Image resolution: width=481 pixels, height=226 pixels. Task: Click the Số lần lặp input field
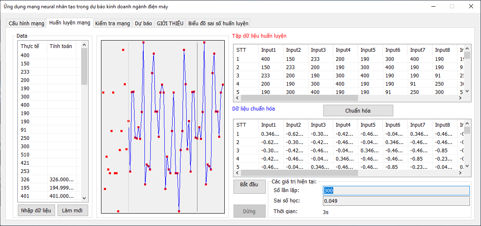tap(396, 190)
